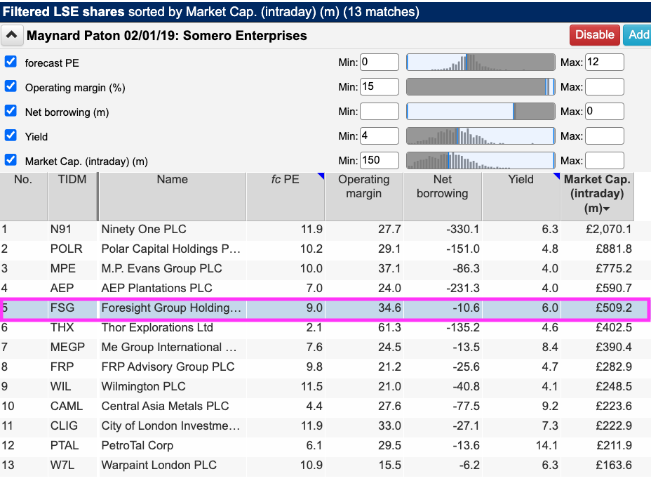The height and width of the screenshot is (481, 651).
Task: Click the THX ticker cell
Action: tap(62, 327)
